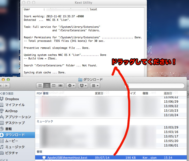Open the Dropbox toolbar menu
The image size is (189, 161).
pos(83,86)
